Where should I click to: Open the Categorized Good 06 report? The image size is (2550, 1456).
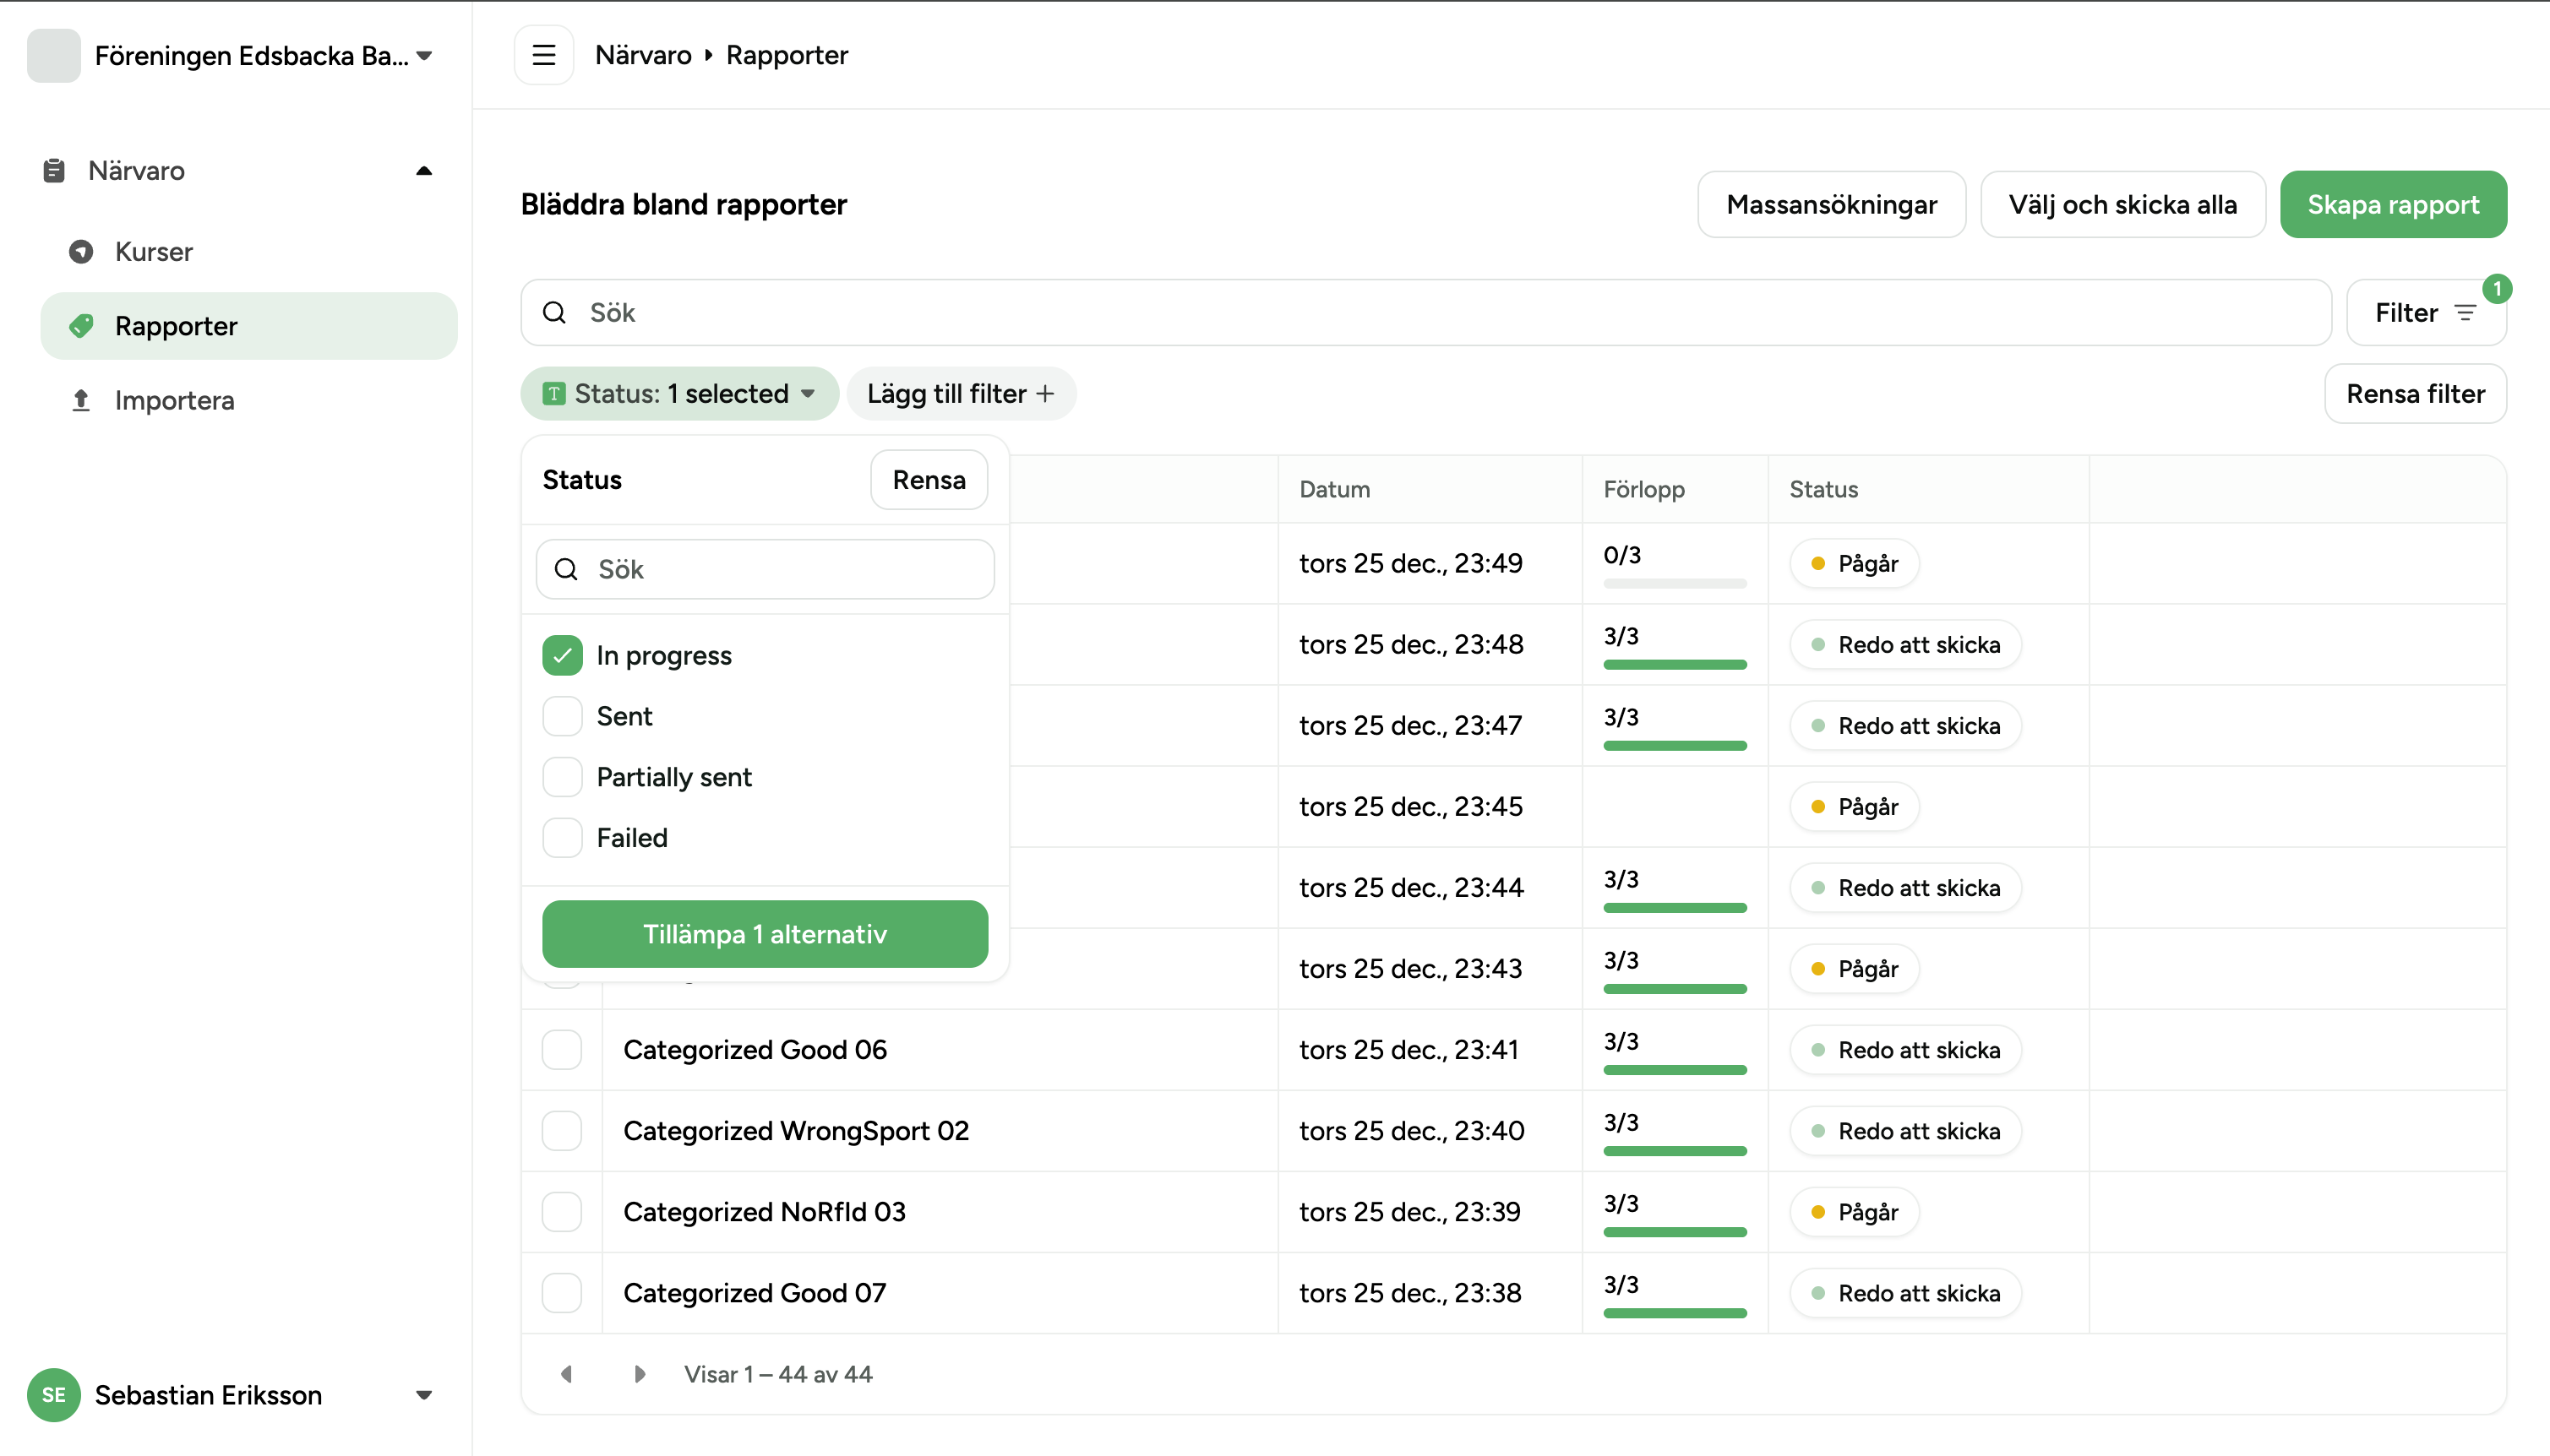click(755, 1050)
